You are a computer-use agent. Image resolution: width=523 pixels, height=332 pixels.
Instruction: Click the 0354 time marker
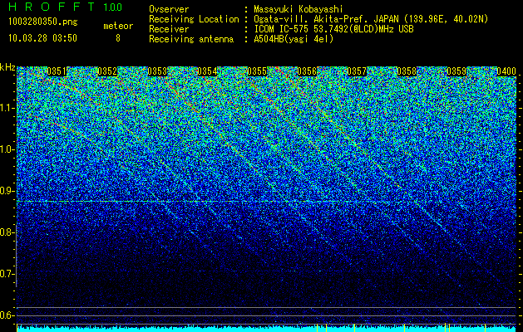pos(207,71)
